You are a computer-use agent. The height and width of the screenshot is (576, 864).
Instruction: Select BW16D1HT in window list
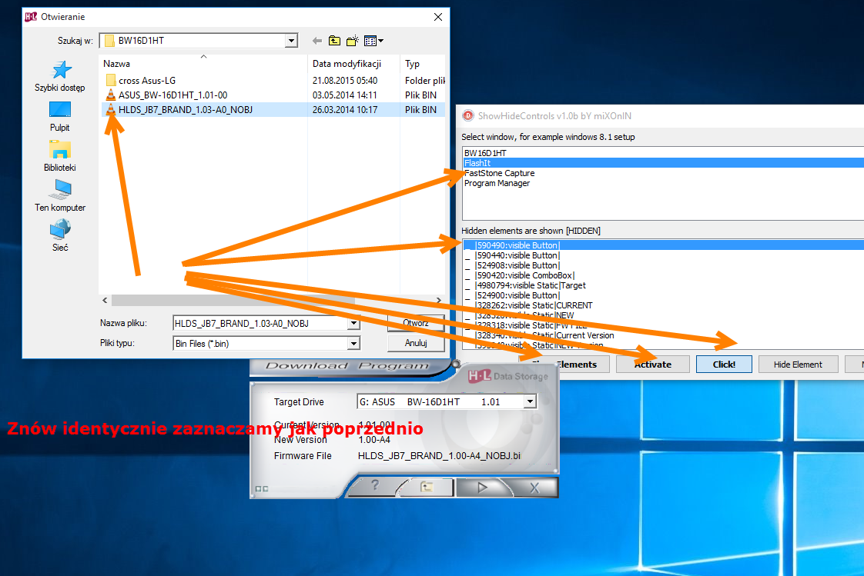[663, 153]
